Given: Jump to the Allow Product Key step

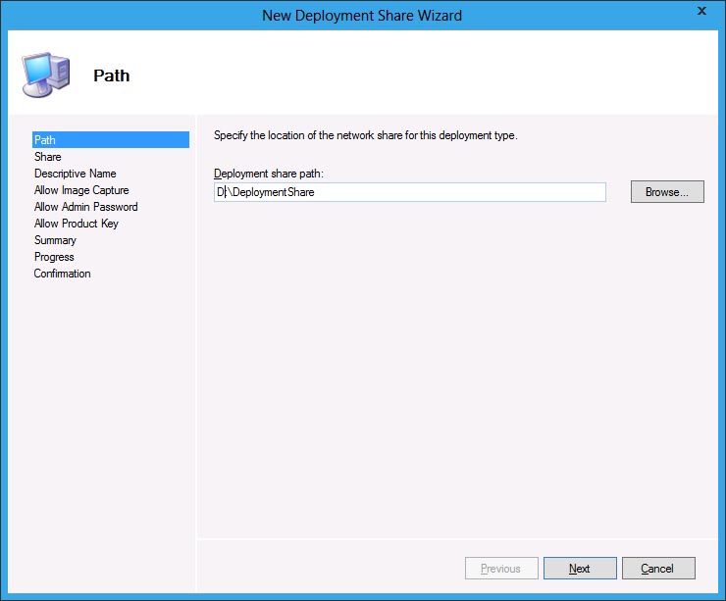Looking at the screenshot, I should pyautogui.click(x=76, y=224).
